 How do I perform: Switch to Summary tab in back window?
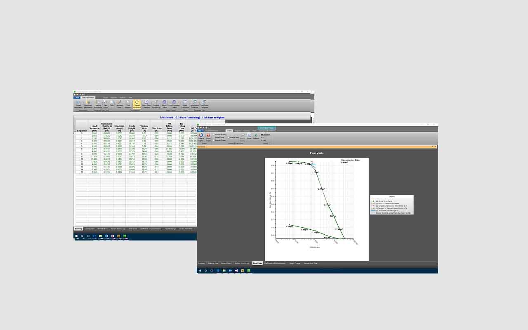[x=78, y=229]
